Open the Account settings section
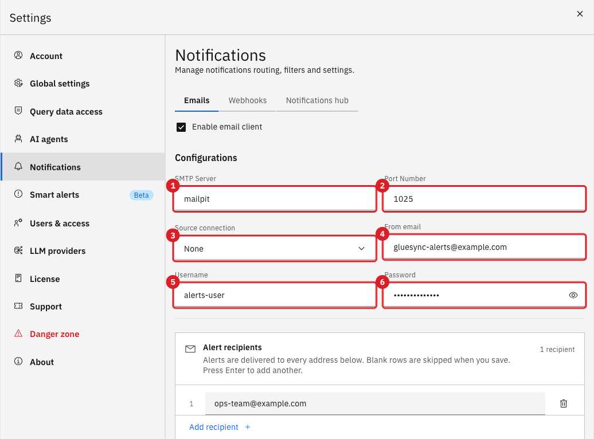Image resolution: width=594 pixels, height=439 pixels. pos(83,56)
